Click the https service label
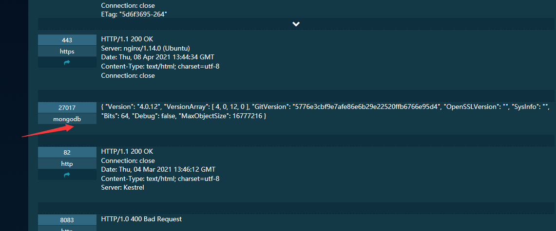This screenshot has width=556, height=231. pos(67,51)
